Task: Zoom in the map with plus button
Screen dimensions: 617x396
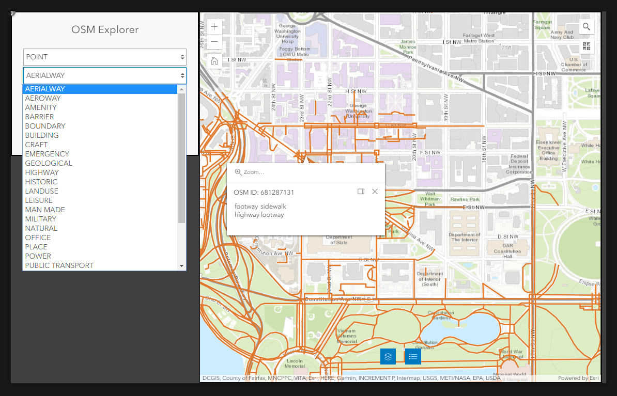Action: click(214, 27)
